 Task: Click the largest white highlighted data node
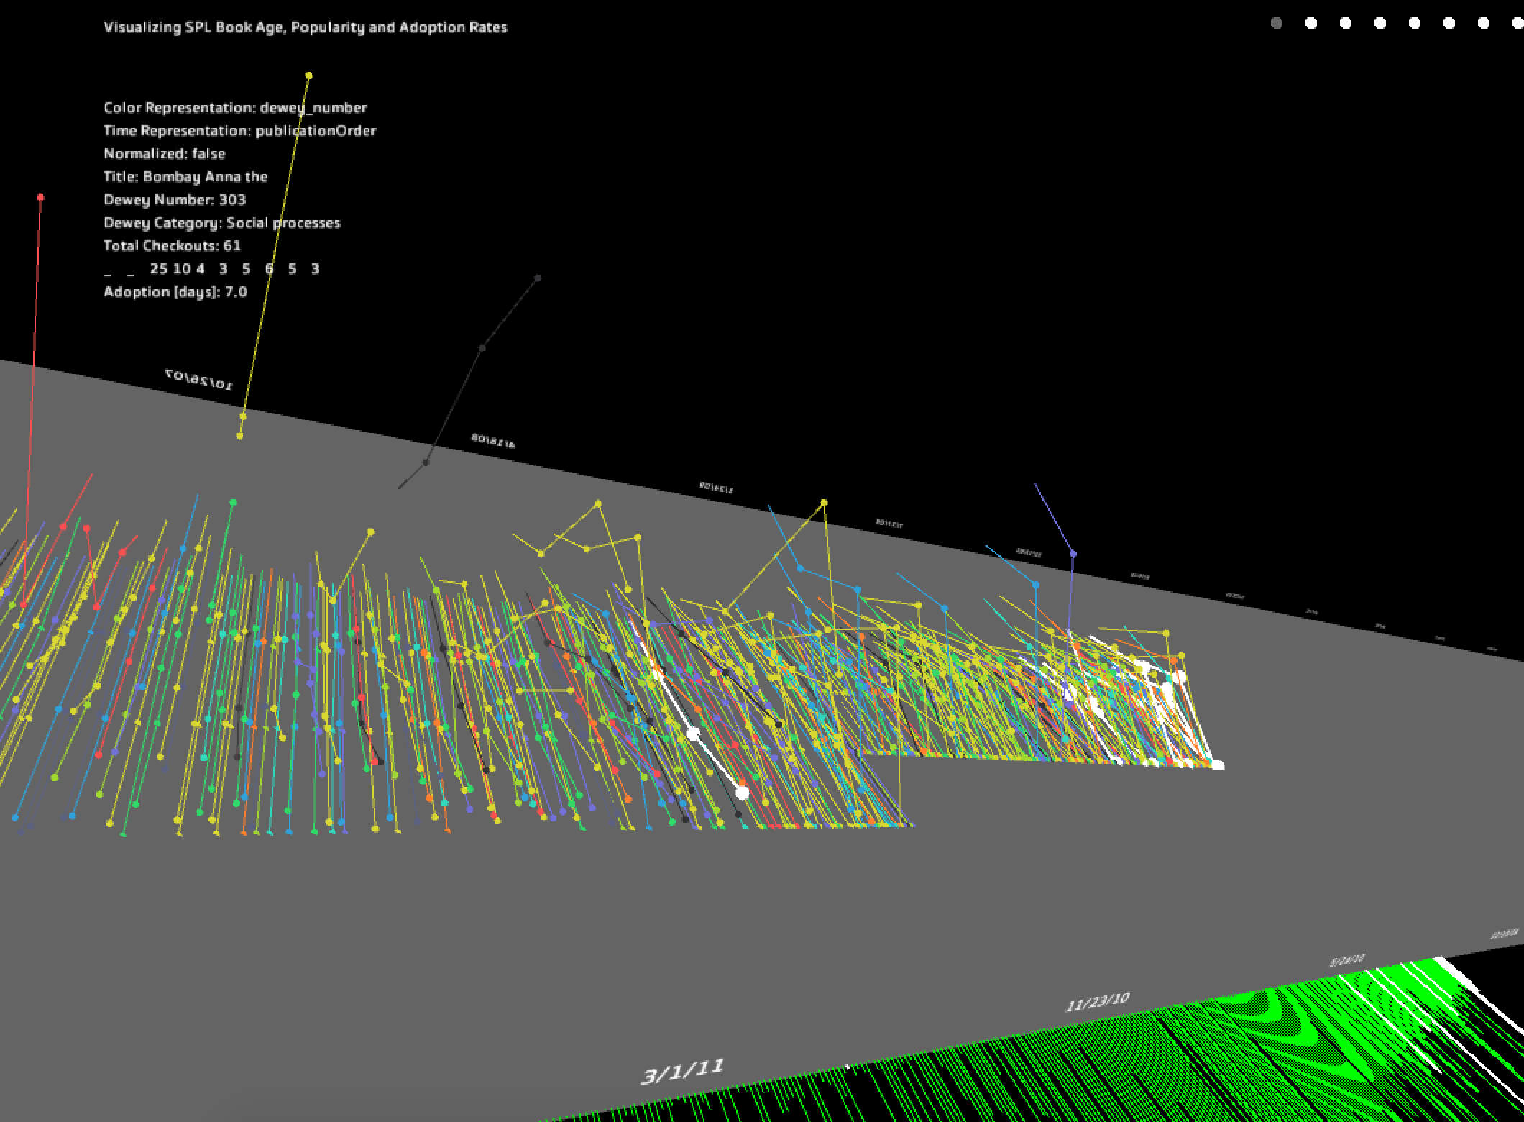click(743, 793)
